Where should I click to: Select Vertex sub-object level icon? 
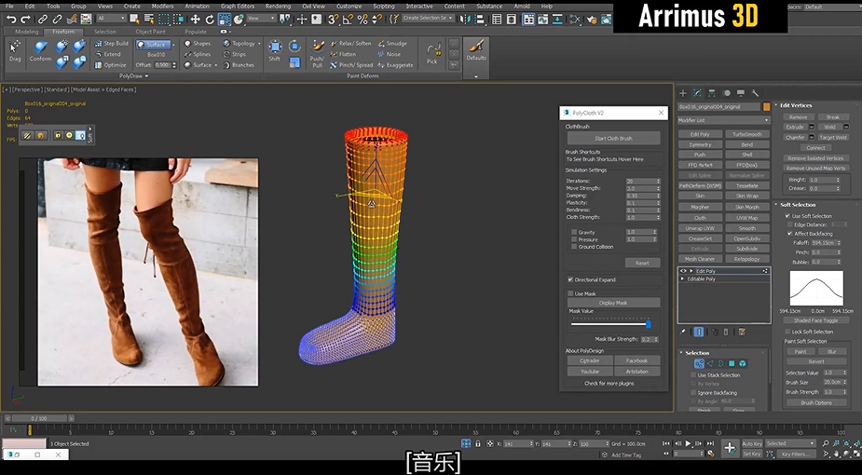[699, 363]
